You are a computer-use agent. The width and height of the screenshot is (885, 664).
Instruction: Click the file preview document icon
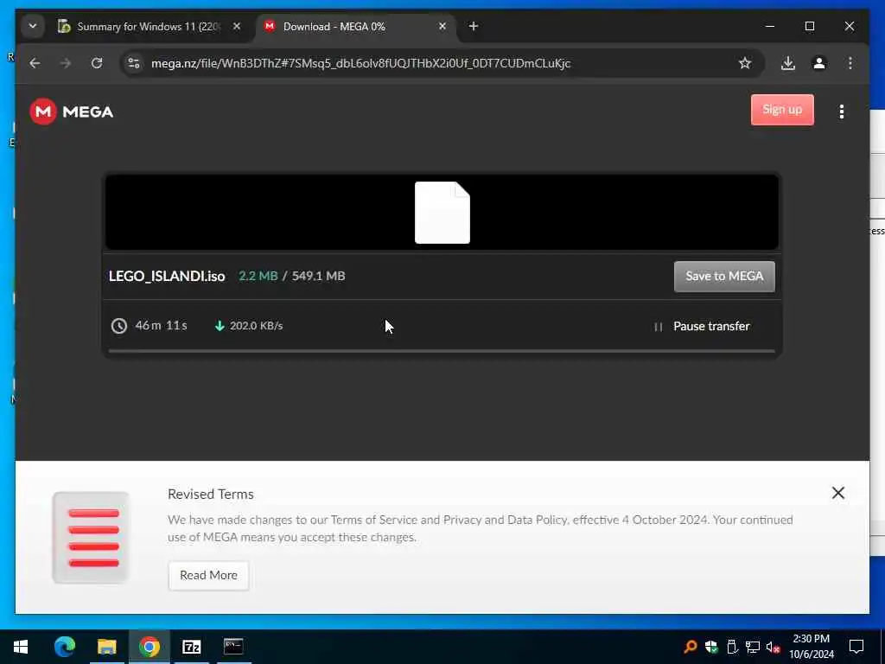[x=442, y=213]
